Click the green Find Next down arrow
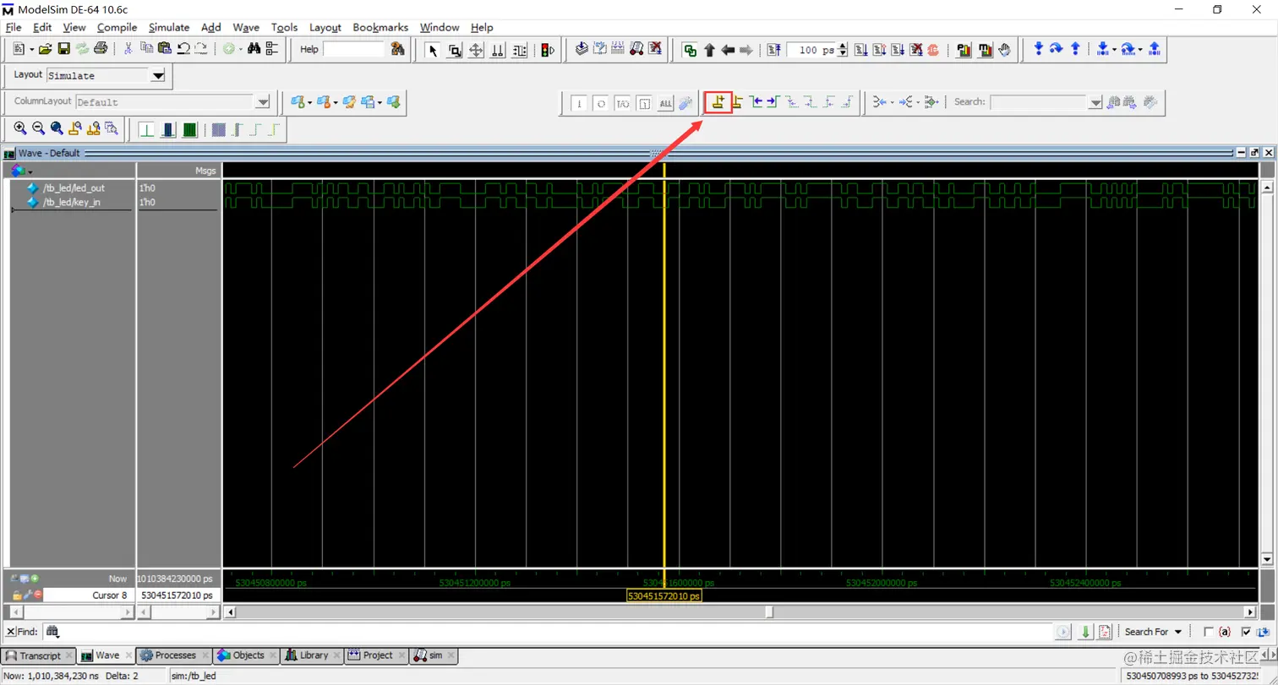Image resolution: width=1278 pixels, height=685 pixels. pyautogui.click(x=1085, y=632)
